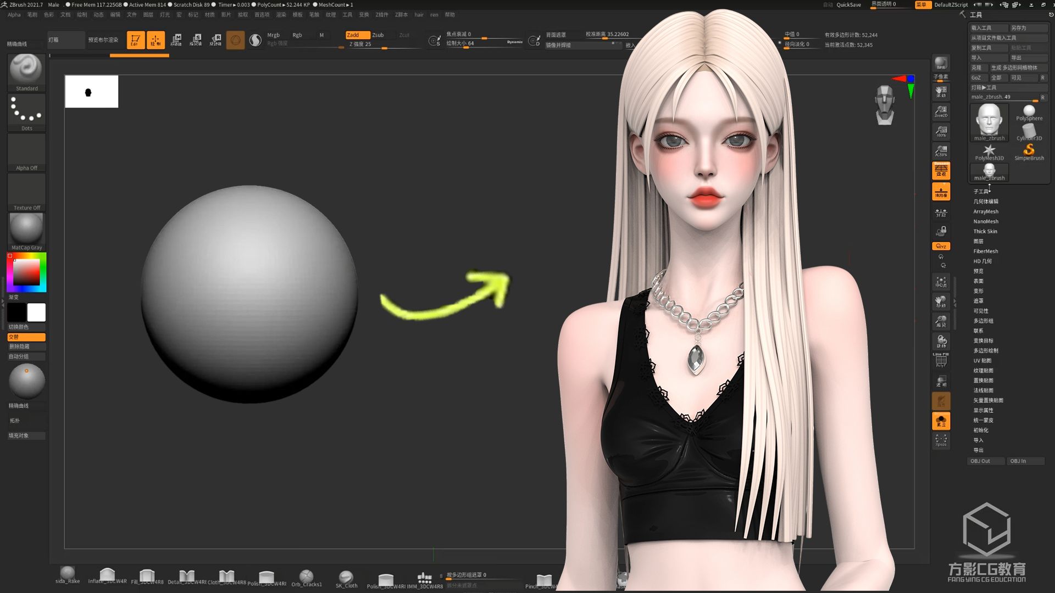Click the QuickSave button
This screenshot has width=1055, height=593.
(848, 4)
